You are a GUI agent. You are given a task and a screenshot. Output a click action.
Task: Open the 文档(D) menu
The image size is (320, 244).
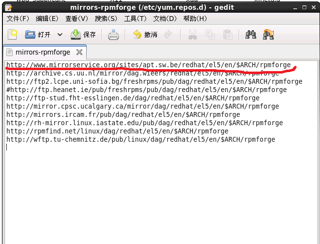click(165, 19)
